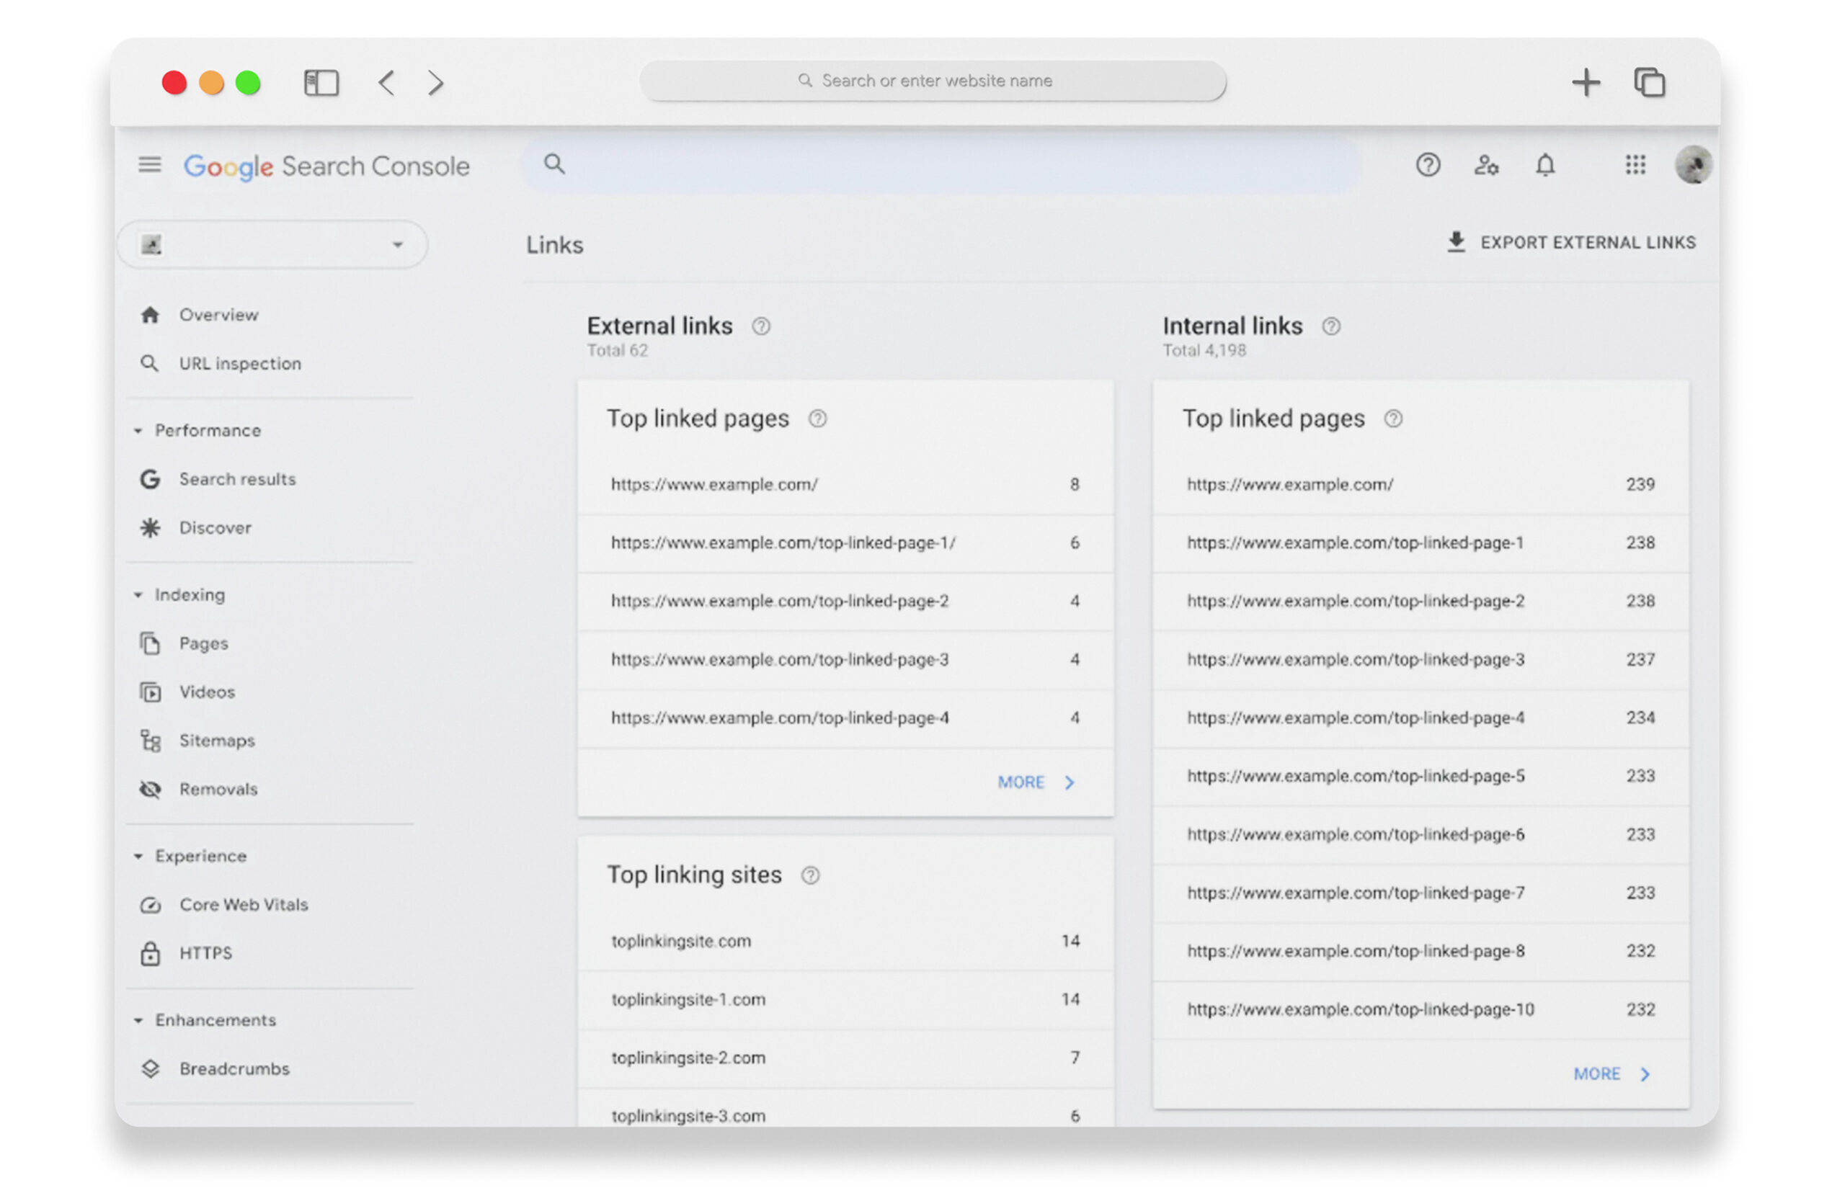This screenshot has height=1188, width=1845.
Task: Click the Core Web Vitals gauge icon
Action: (151, 905)
